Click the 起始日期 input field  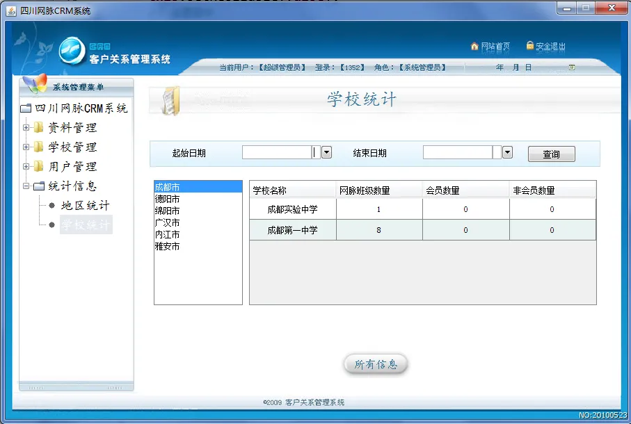276,153
